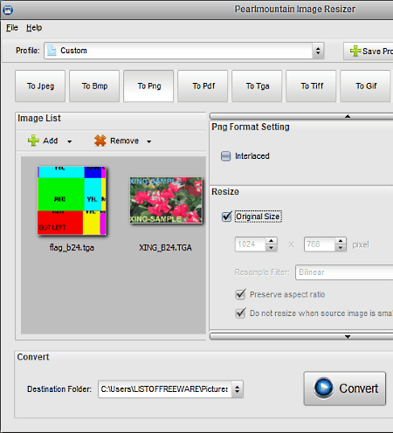Viewport: 393px width, 433px height.
Task: Expand the Remove dropdown arrow
Action: click(149, 141)
